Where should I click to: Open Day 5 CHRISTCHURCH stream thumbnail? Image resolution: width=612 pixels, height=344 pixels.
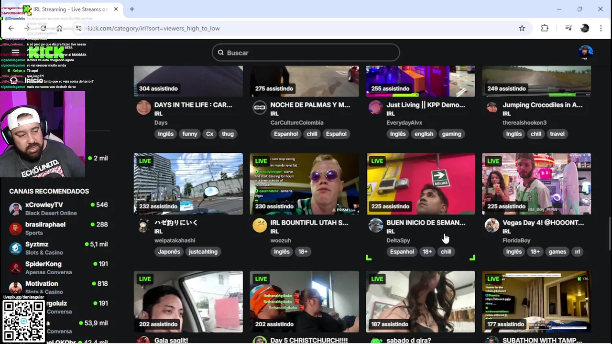tap(304, 301)
